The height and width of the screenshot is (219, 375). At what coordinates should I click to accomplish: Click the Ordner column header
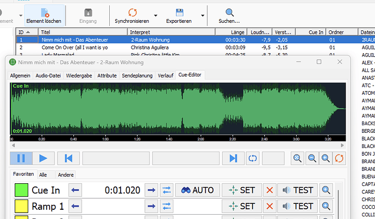342,32
